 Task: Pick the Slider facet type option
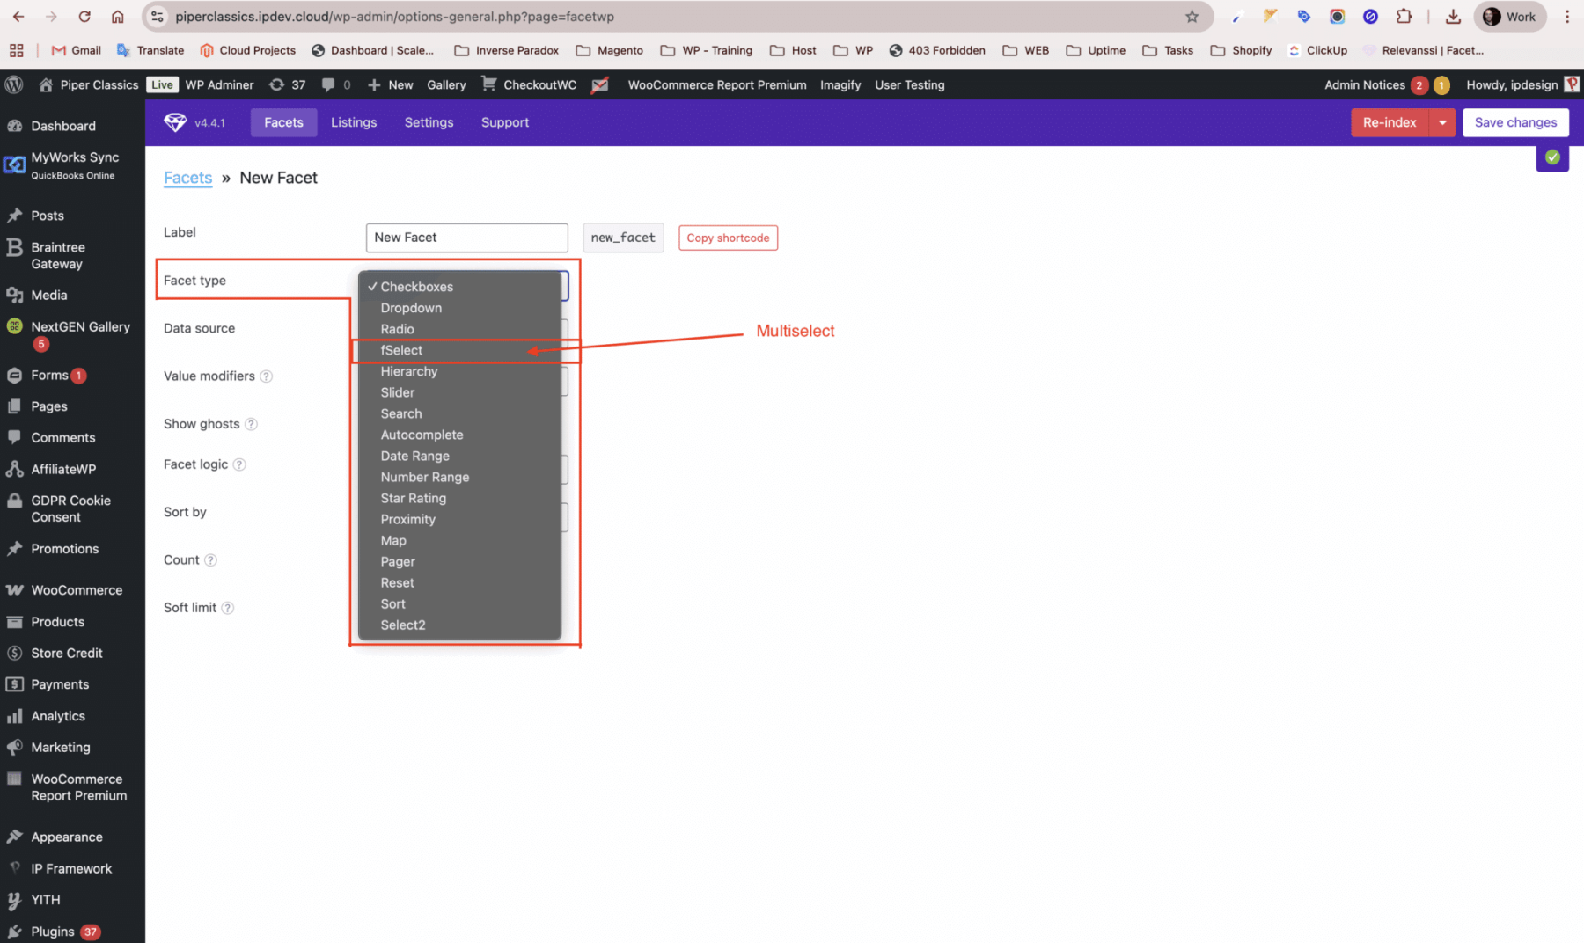397,392
